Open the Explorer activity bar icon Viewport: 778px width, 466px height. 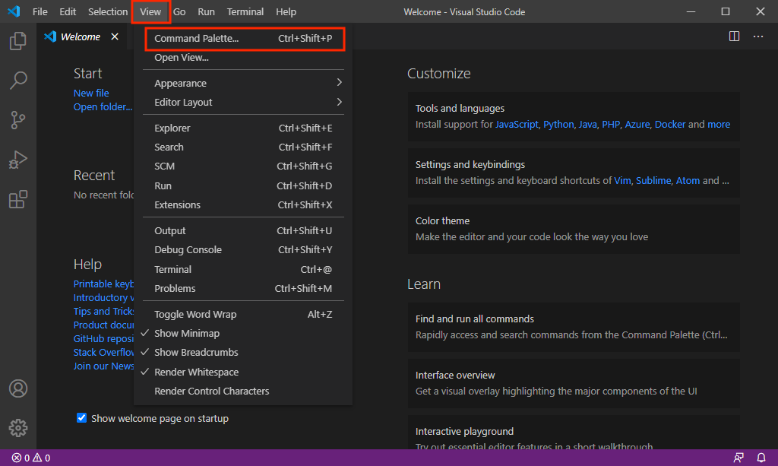[18, 41]
